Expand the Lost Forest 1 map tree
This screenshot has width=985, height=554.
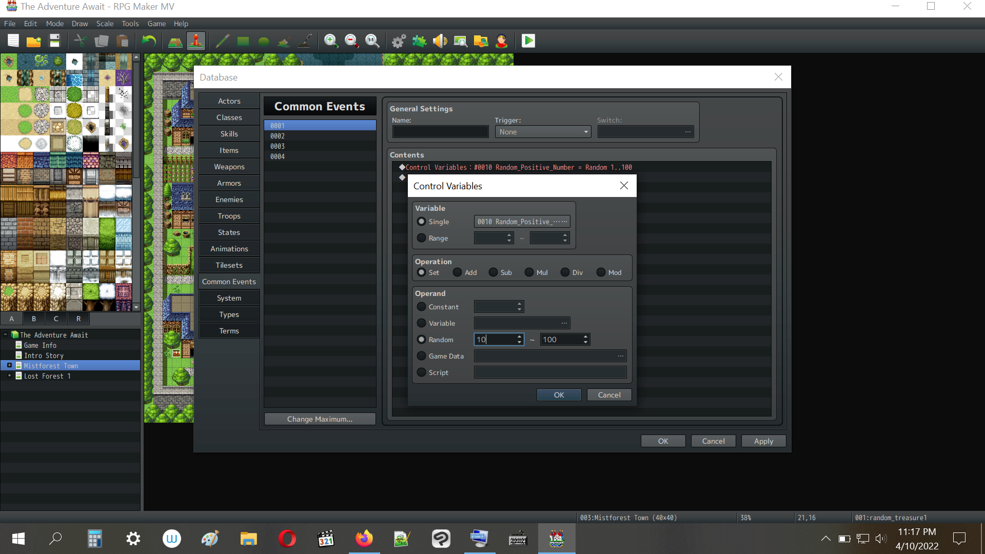point(9,376)
